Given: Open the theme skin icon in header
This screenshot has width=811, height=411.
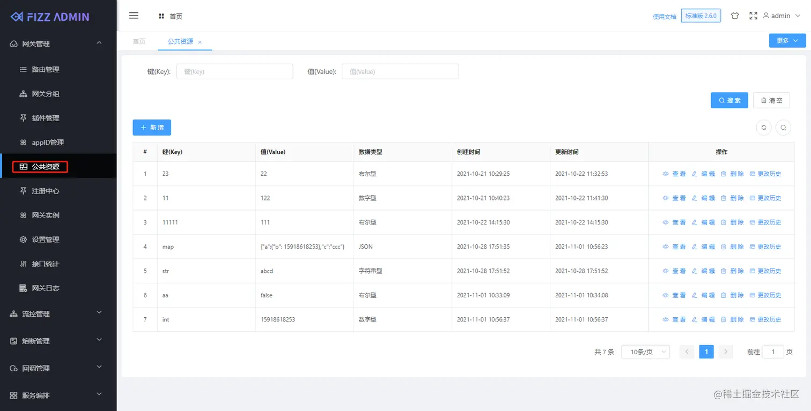Looking at the screenshot, I should 735,16.
